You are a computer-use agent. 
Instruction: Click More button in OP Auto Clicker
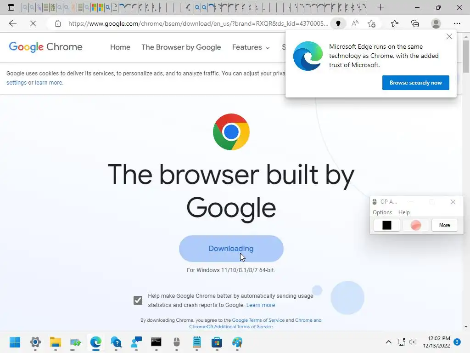(444, 225)
